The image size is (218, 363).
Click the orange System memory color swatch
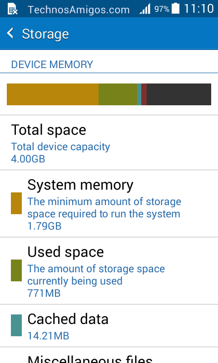16,203
